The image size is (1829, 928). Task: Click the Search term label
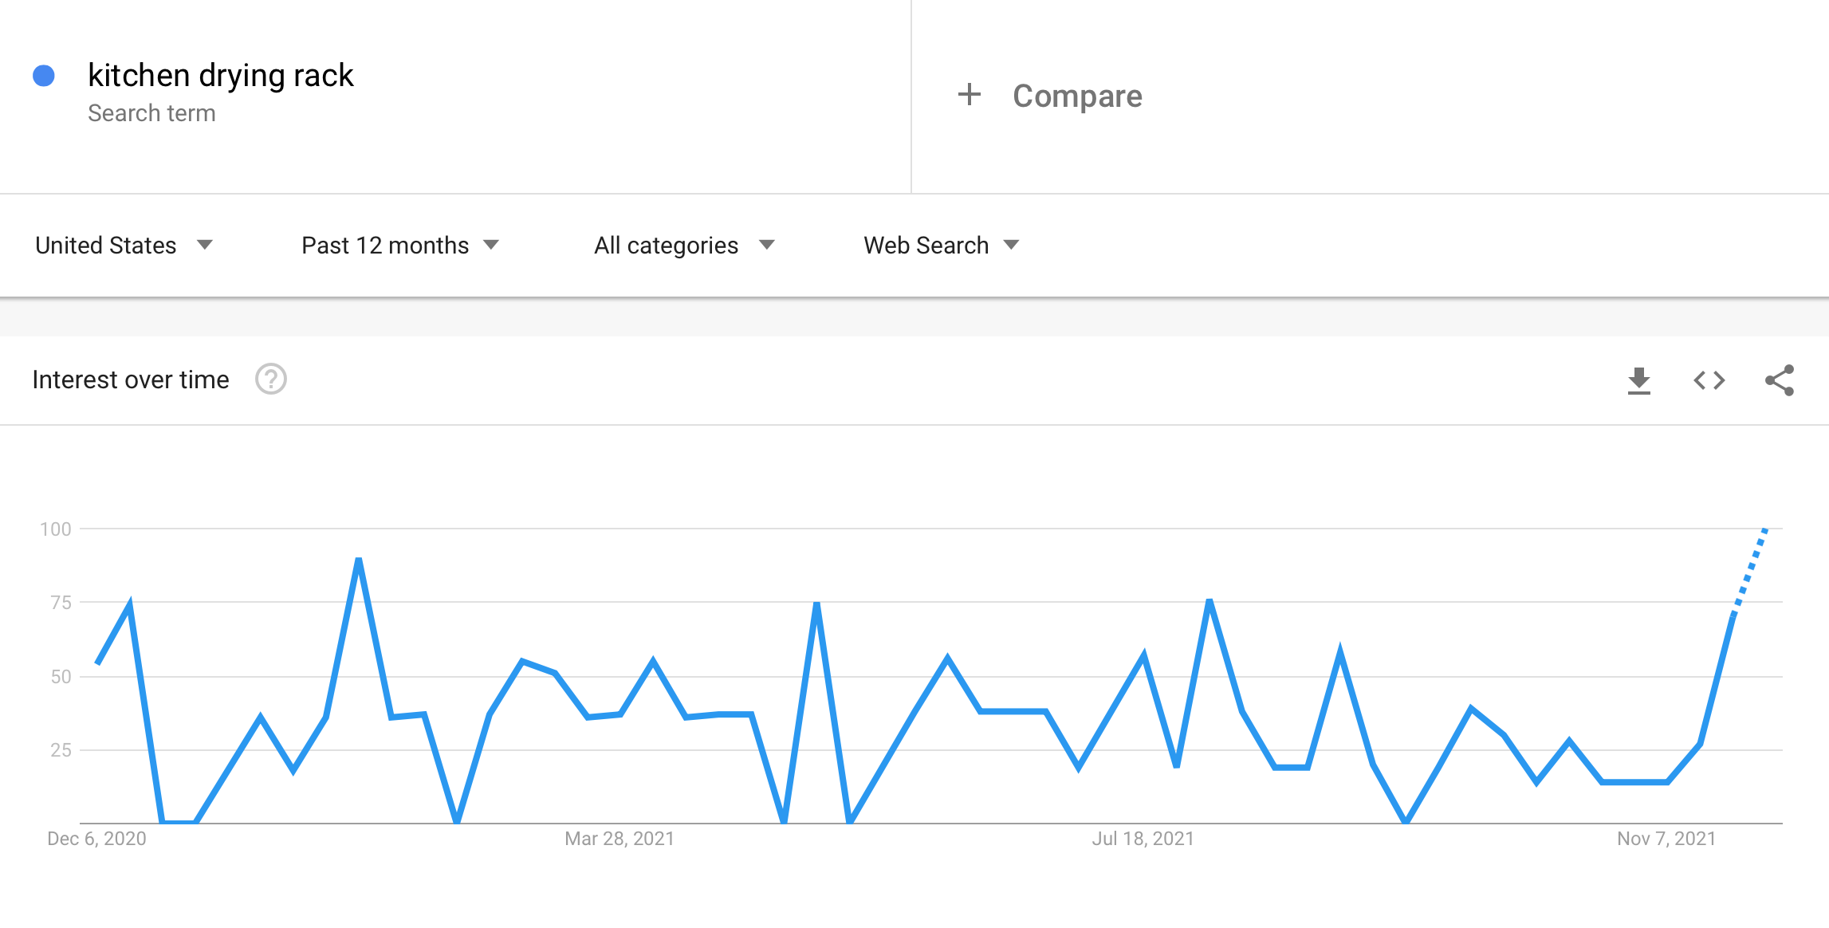click(x=151, y=113)
